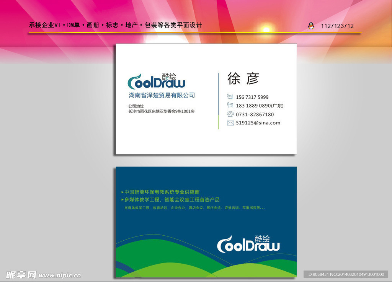Click the envelope email icon
Image resolution: width=392 pixels, height=282 pixels.
point(230,123)
